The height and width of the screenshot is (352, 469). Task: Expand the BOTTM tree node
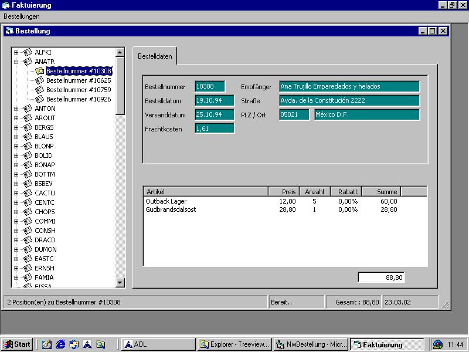16,174
